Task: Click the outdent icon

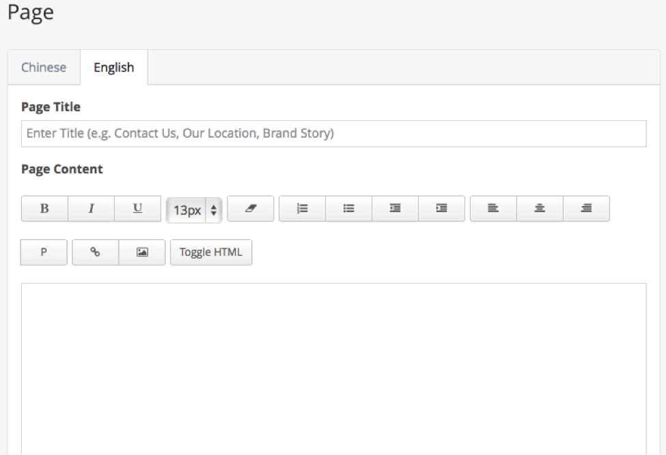Action: [x=395, y=209]
